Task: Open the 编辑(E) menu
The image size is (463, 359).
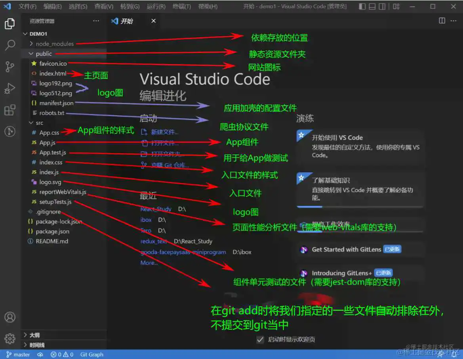Action: 53,6
